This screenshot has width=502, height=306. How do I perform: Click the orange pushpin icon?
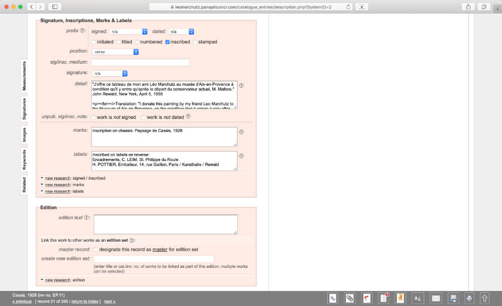click(401, 298)
